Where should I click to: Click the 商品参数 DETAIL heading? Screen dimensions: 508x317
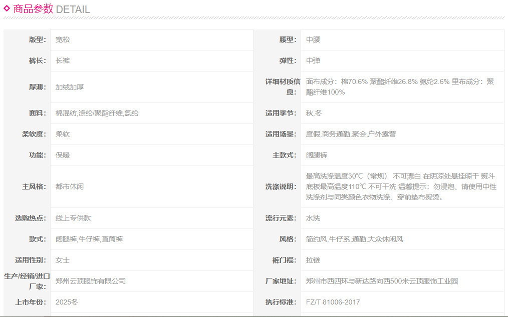click(52, 9)
